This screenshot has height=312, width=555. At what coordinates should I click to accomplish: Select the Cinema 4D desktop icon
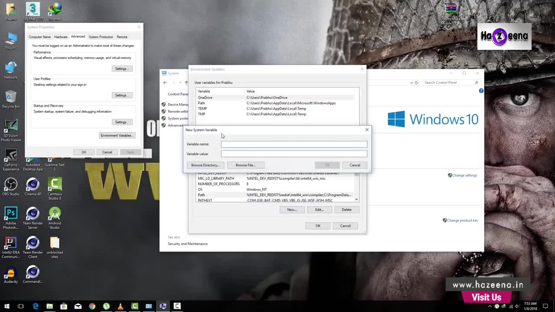[x=33, y=187]
